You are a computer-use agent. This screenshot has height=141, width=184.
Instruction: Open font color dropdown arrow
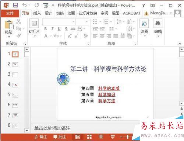pos(51,36)
